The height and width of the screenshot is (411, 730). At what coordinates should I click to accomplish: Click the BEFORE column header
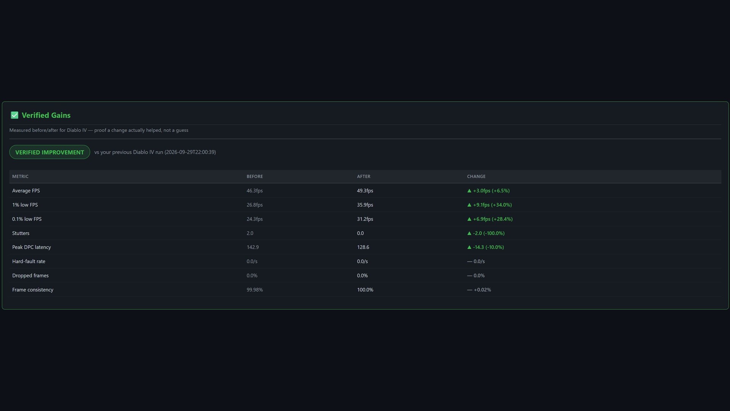click(255, 177)
